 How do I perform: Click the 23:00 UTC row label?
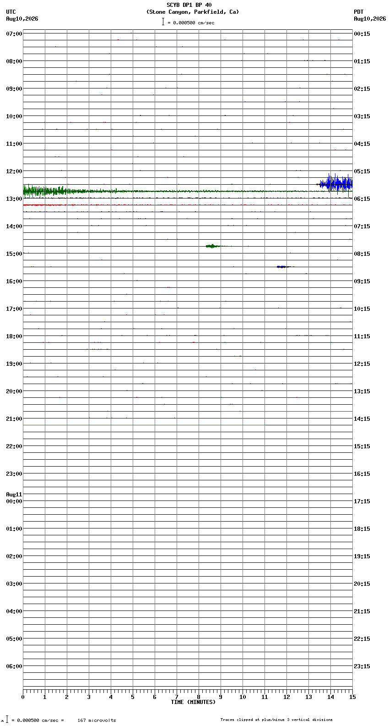(x=14, y=474)
